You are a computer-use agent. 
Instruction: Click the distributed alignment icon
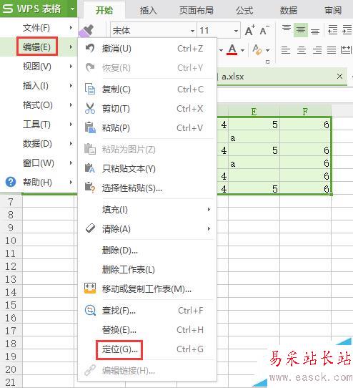coord(346,50)
